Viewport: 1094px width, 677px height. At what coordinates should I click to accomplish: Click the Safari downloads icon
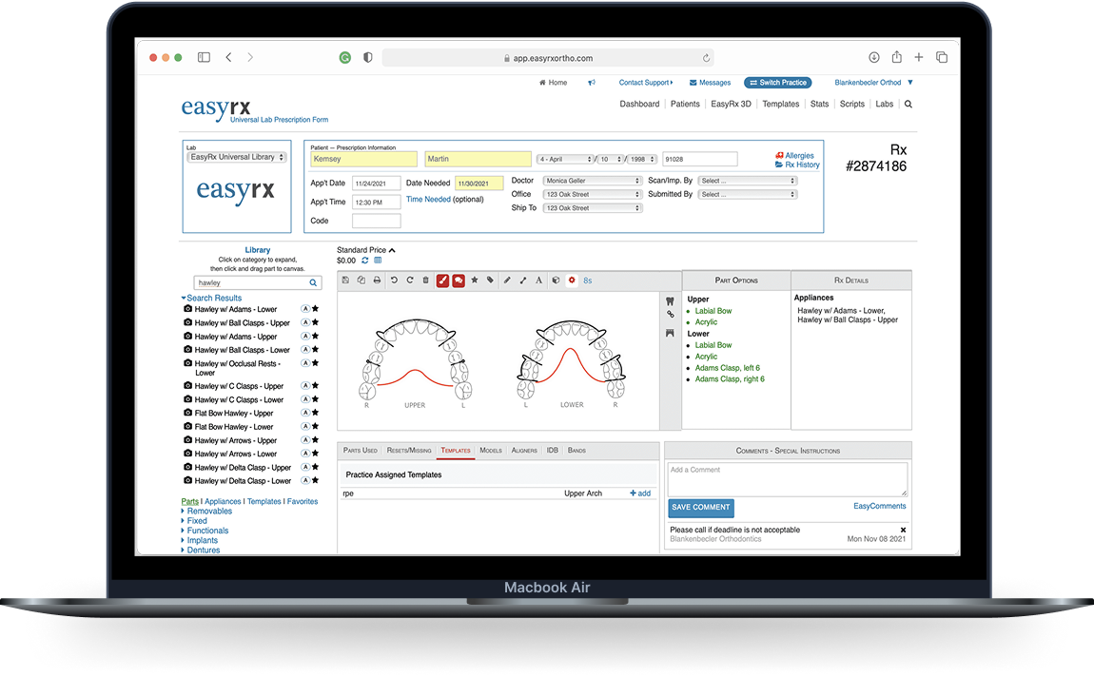pyautogui.click(x=873, y=57)
